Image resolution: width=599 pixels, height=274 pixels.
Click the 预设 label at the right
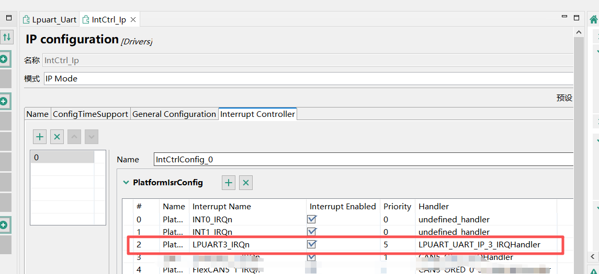click(x=564, y=98)
